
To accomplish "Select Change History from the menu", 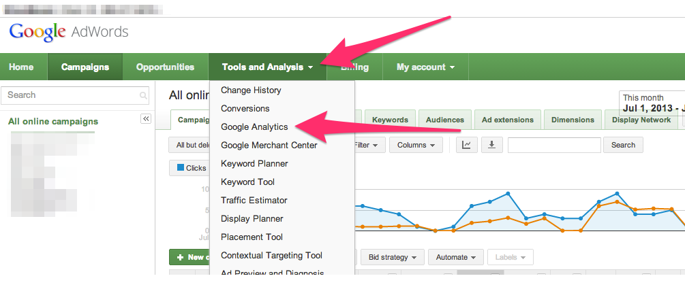I will pyautogui.click(x=251, y=90).
